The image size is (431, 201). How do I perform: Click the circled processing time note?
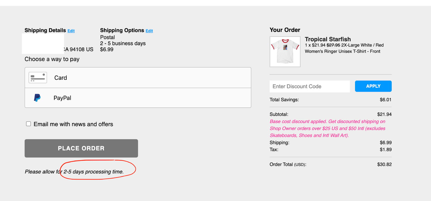click(93, 172)
